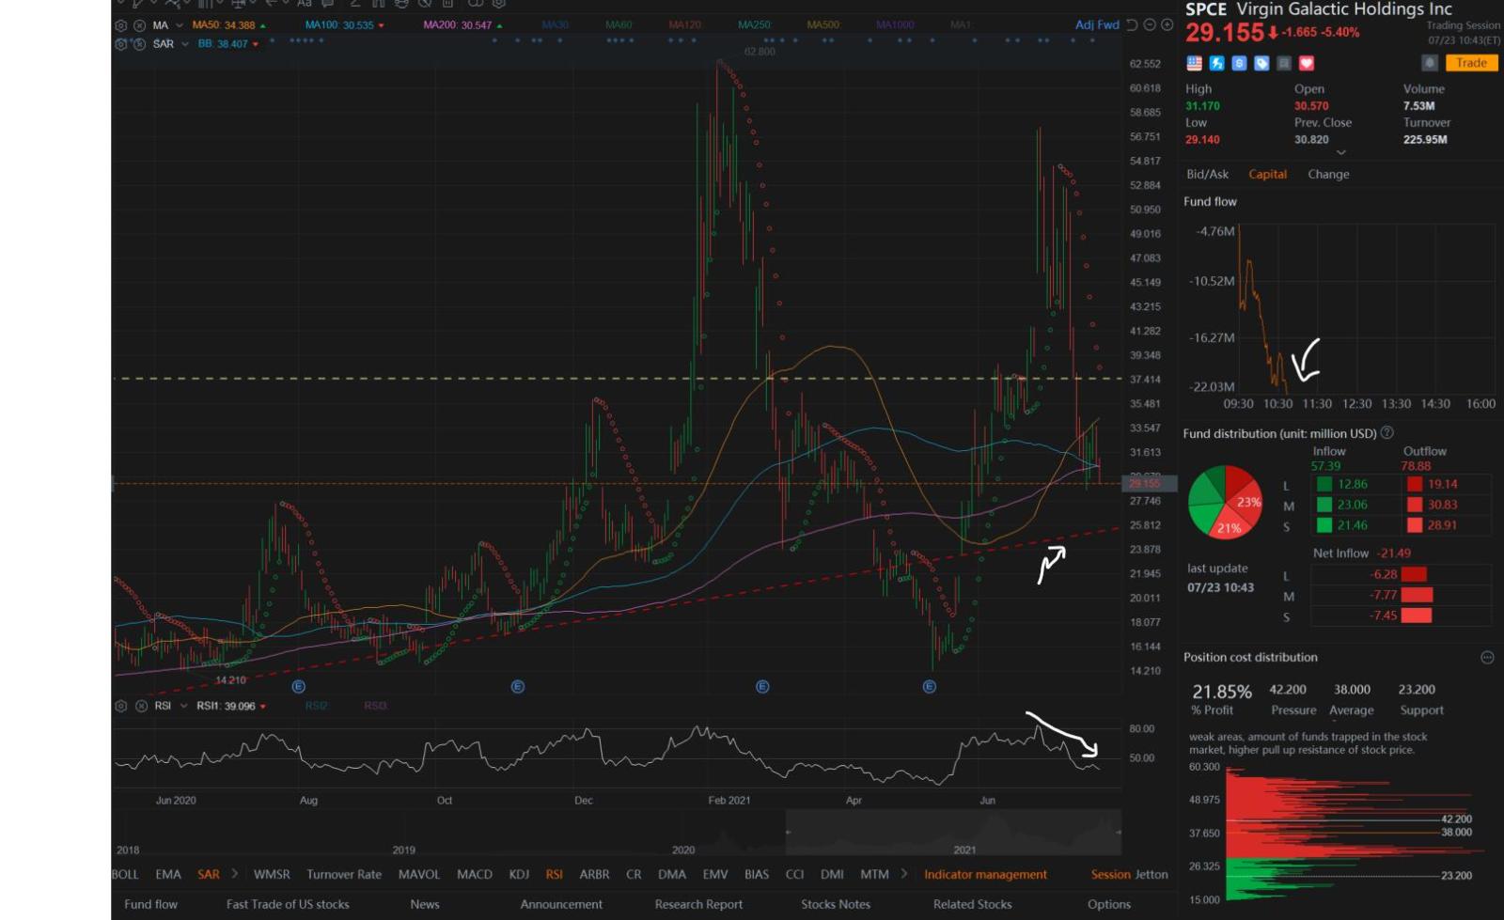Click the US flag market icon
The height and width of the screenshot is (920, 1504).
click(1194, 63)
